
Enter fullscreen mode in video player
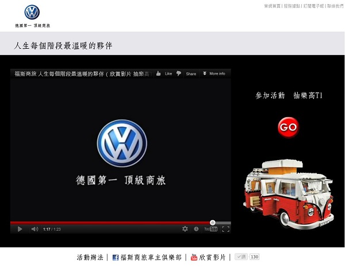225,229
